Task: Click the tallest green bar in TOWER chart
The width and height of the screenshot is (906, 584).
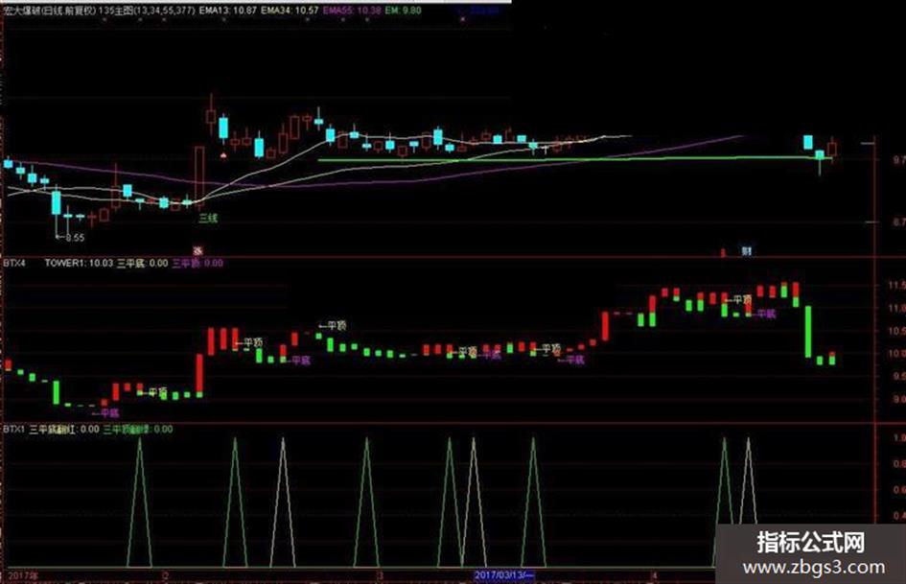Action: click(808, 332)
